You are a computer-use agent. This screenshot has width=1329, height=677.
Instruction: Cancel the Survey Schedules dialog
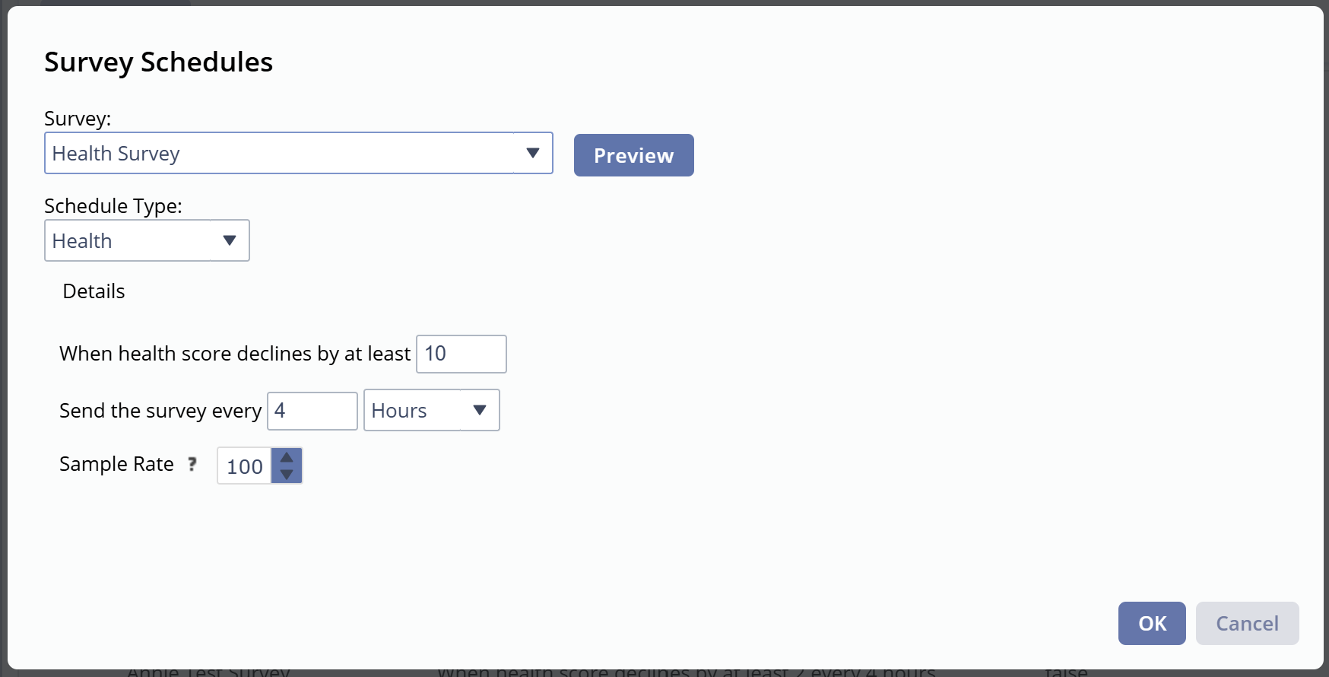[1247, 624]
